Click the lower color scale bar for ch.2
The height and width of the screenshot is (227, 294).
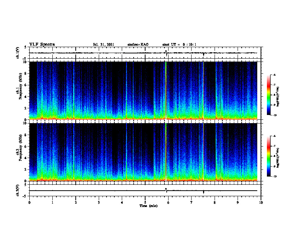point(268,156)
